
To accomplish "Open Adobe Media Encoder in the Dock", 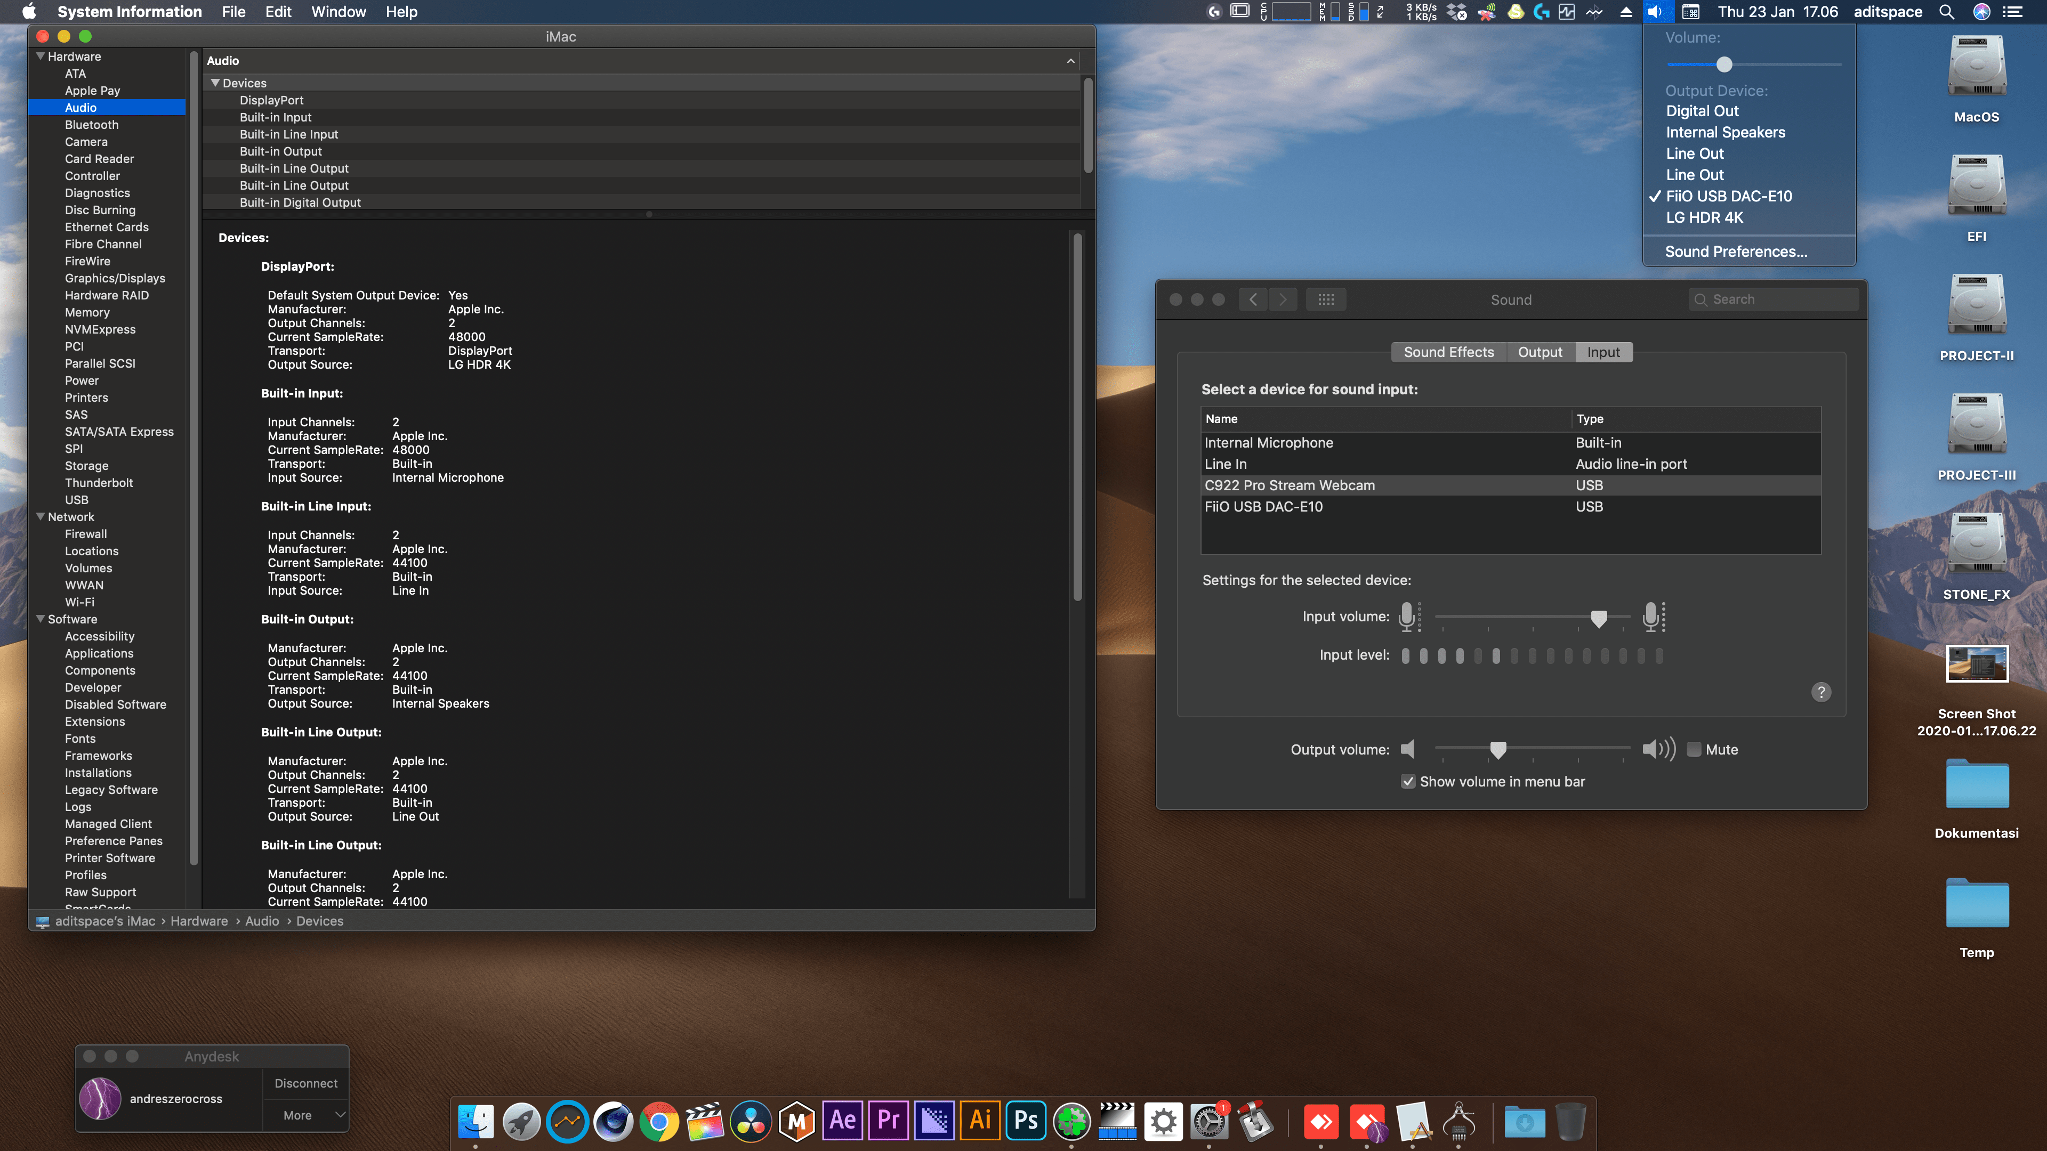I will tap(934, 1121).
